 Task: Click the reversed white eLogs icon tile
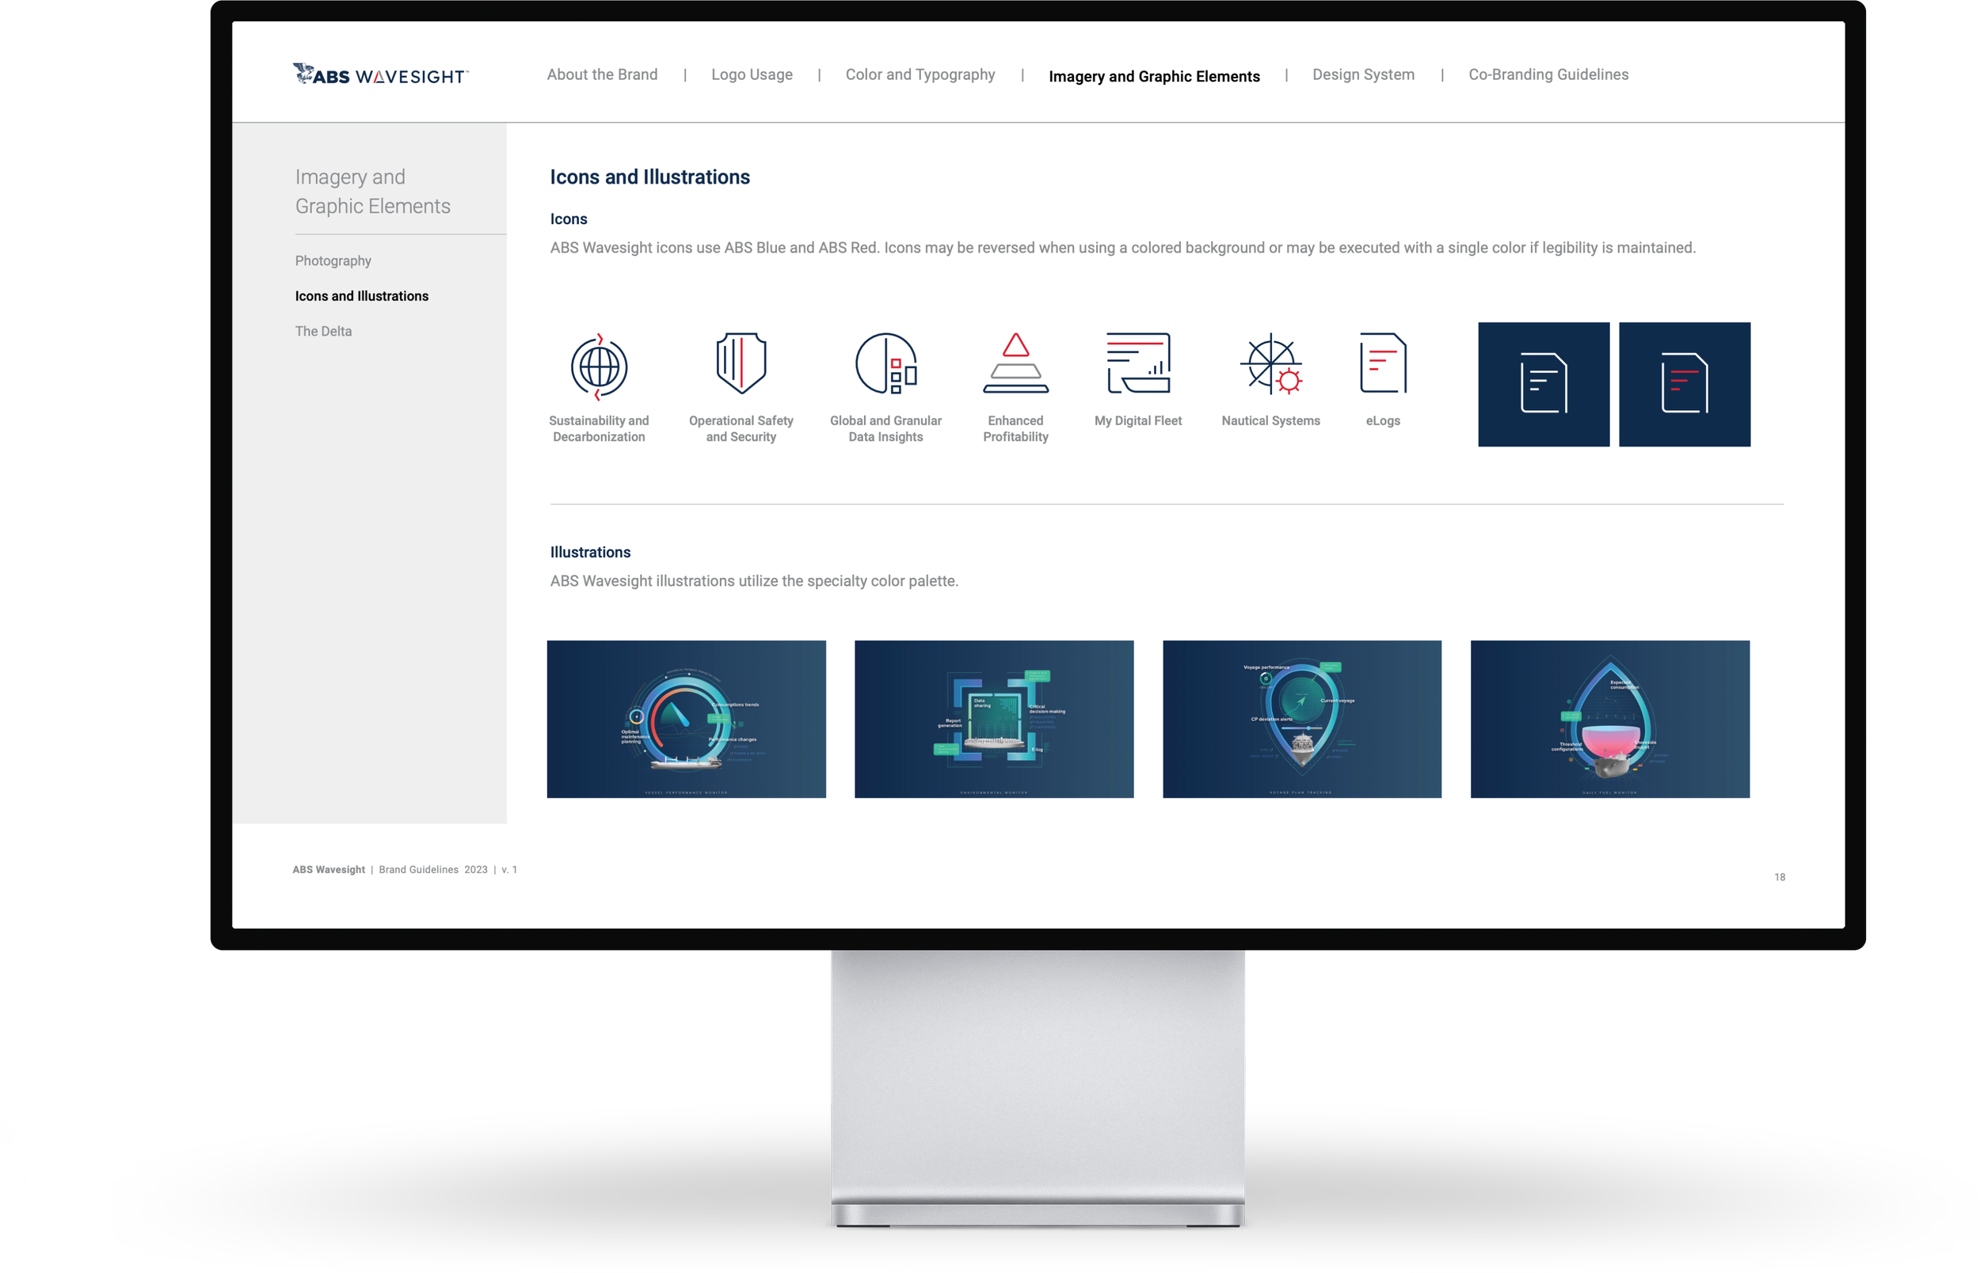(x=1544, y=385)
